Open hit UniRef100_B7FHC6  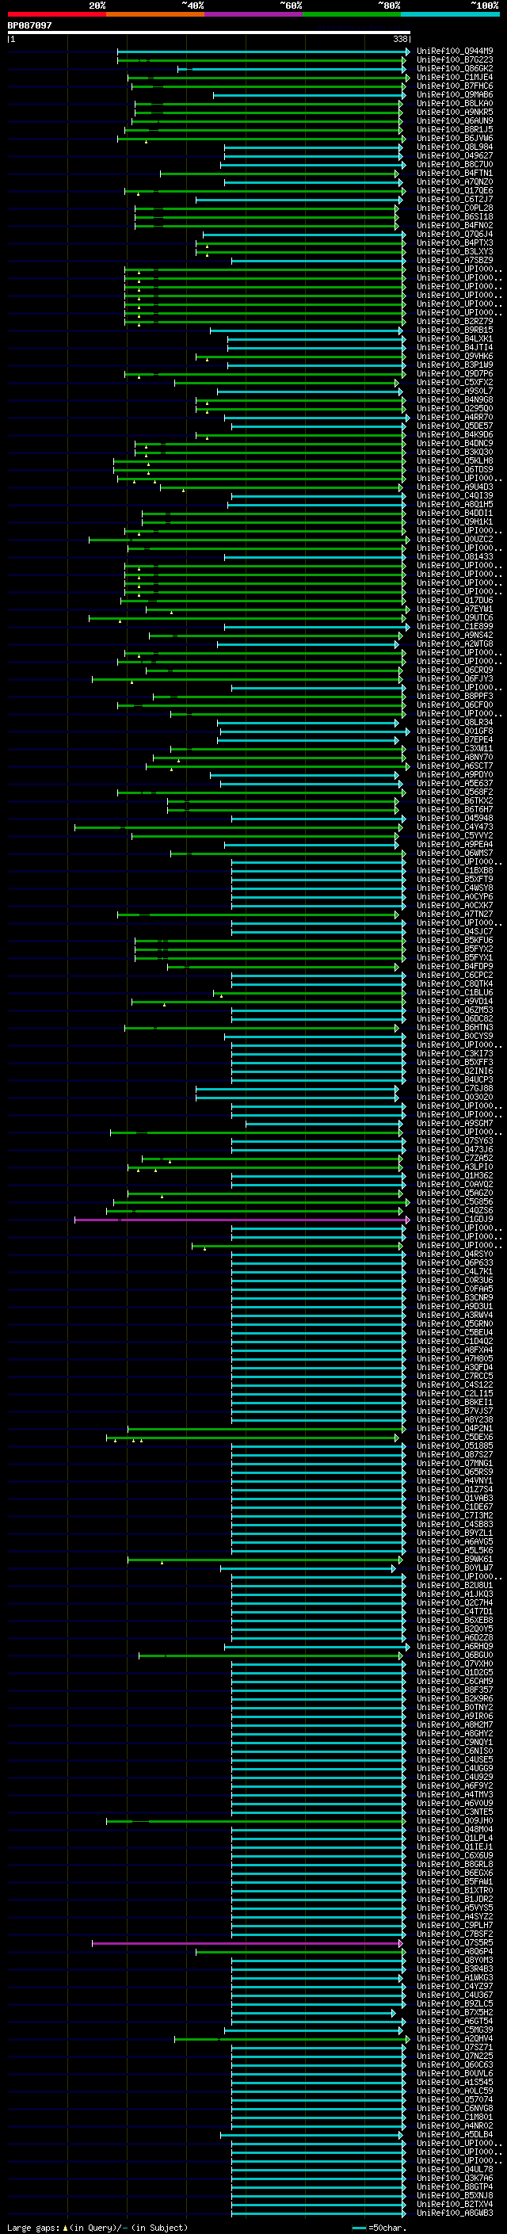pyautogui.click(x=455, y=86)
